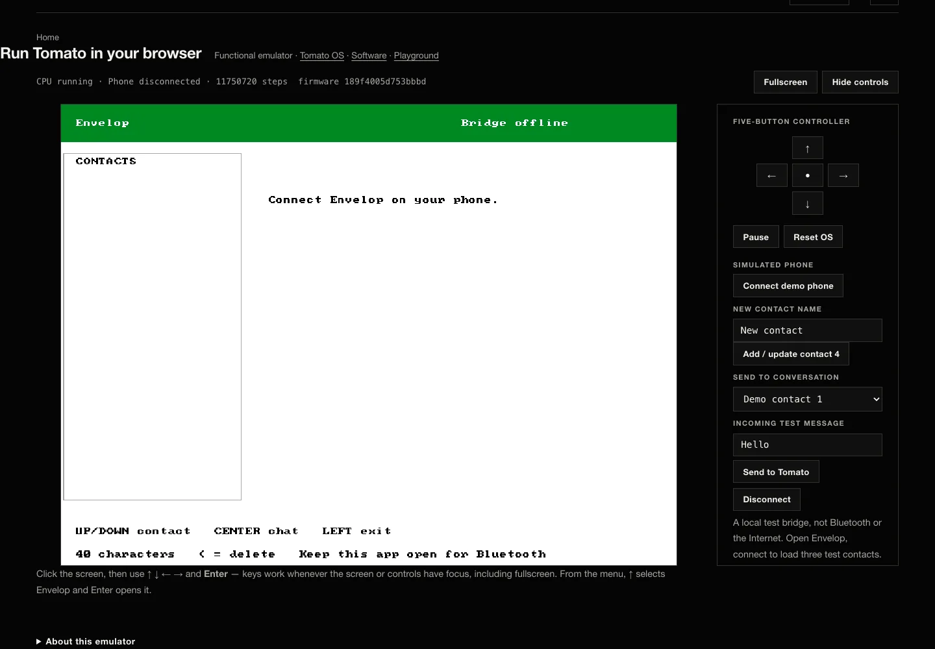This screenshot has height=649, width=935.
Task: Hide the emulator controls
Action: [860, 82]
